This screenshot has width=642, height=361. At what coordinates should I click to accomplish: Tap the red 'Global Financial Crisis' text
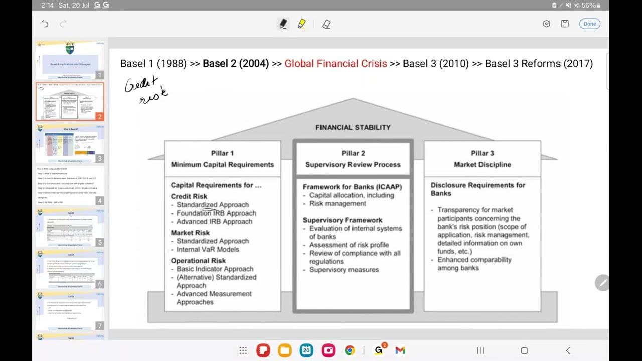tap(336, 64)
